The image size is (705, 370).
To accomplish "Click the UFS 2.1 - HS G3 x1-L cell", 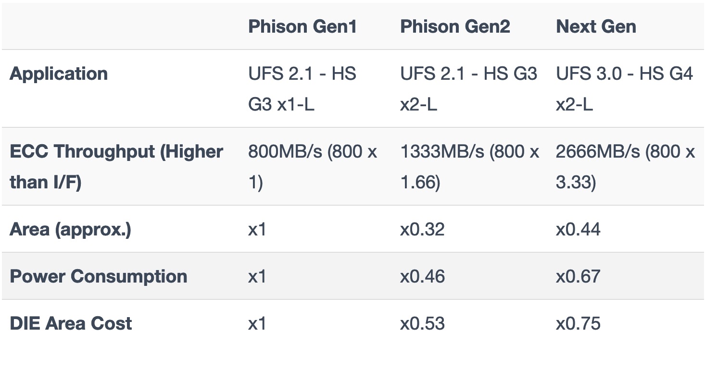I will (302, 89).
